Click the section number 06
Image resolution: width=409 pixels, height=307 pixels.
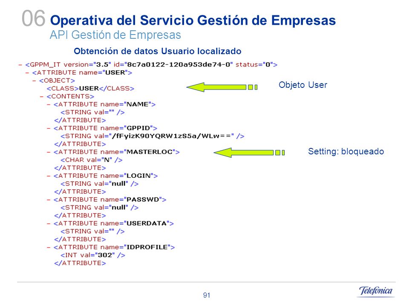pyautogui.click(x=33, y=18)
